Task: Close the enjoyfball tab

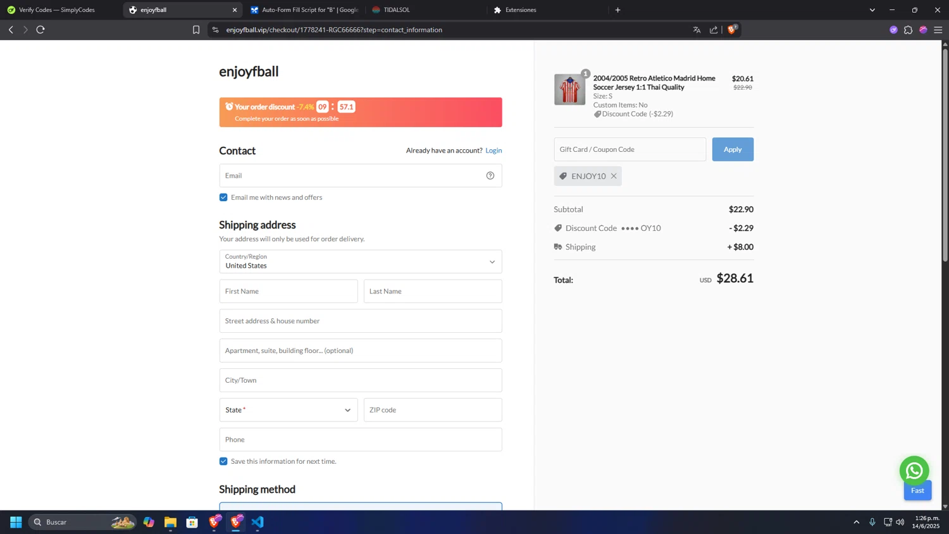Action: tap(235, 10)
